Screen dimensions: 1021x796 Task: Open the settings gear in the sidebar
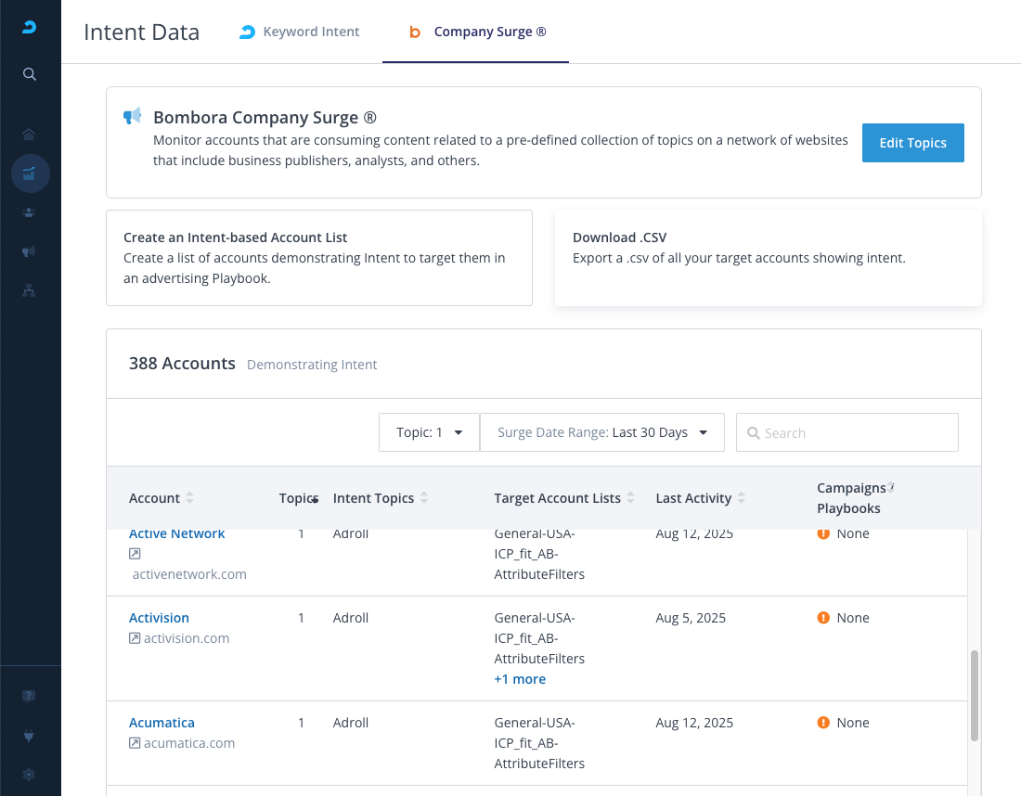click(30, 774)
